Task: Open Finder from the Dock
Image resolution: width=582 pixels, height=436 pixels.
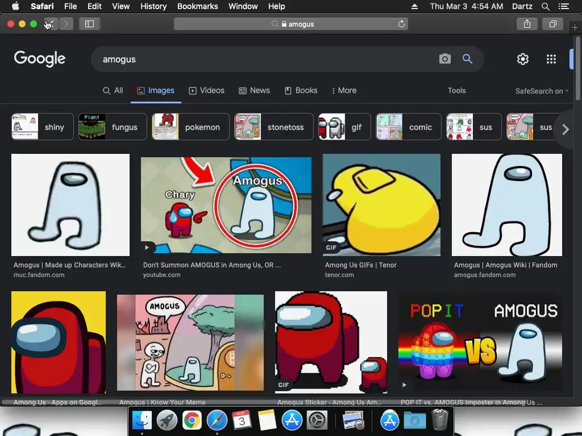Action: pos(142,421)
